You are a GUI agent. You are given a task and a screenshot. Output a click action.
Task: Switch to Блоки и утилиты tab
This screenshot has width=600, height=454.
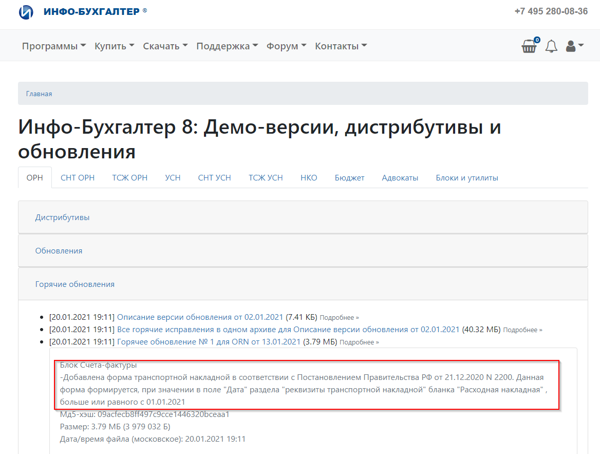click(x=467, y=178)
